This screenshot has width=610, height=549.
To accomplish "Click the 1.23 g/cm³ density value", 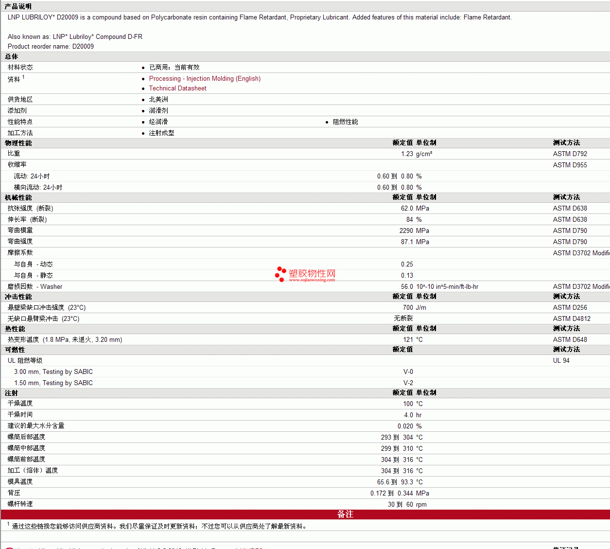I will (417, 154).
